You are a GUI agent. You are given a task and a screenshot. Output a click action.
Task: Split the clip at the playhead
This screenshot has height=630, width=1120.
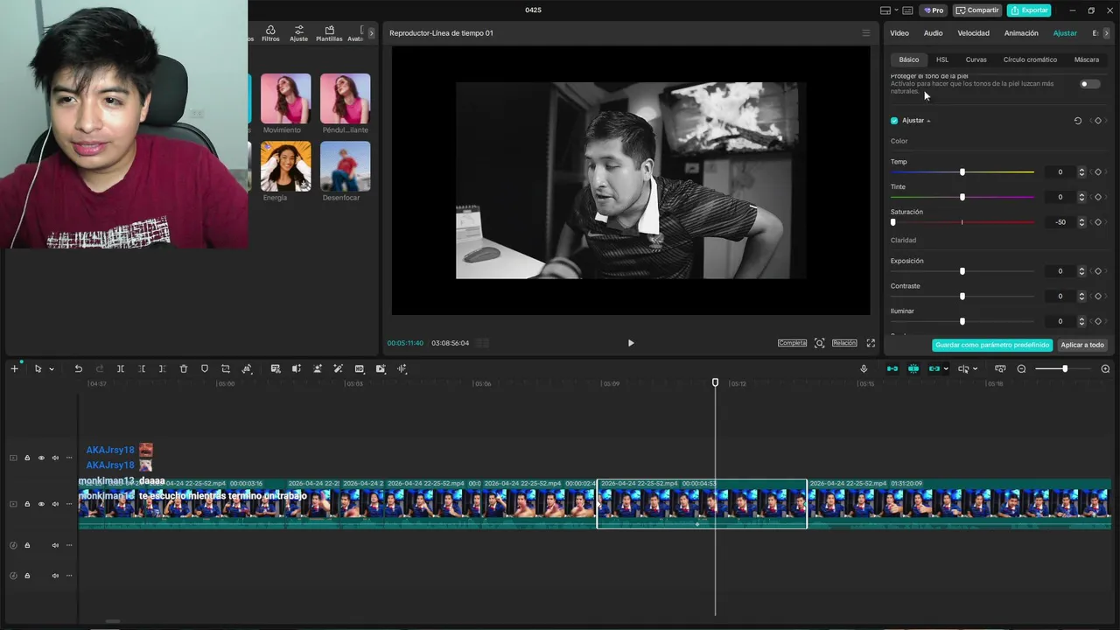[121, 369]
